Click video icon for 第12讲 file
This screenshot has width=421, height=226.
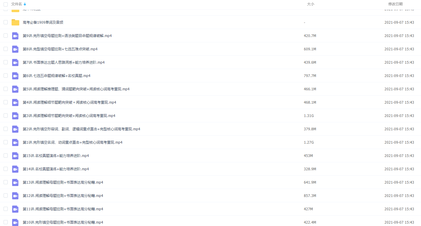click(x=15, y=196)
